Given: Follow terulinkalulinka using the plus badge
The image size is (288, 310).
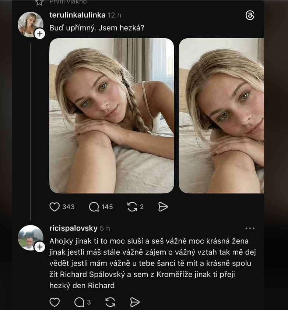Looking at the screenshot, I should 39,34.
